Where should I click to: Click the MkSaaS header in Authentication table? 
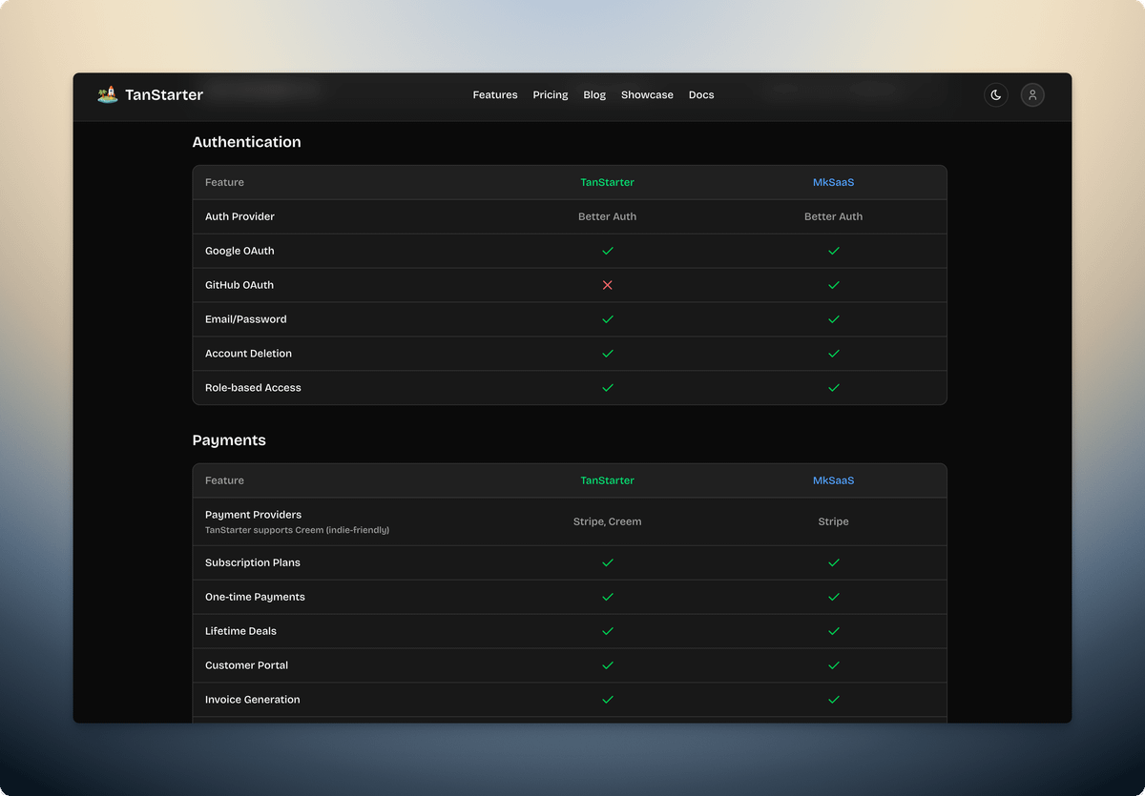pyautogui.click(x=834, y=182)
